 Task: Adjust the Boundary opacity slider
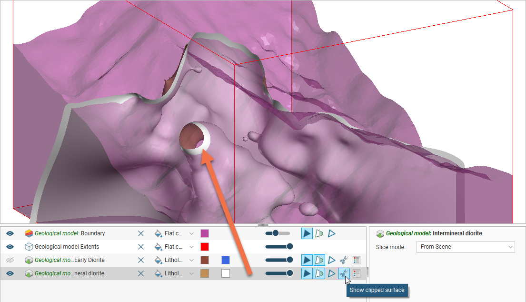(x=275, y=233)
